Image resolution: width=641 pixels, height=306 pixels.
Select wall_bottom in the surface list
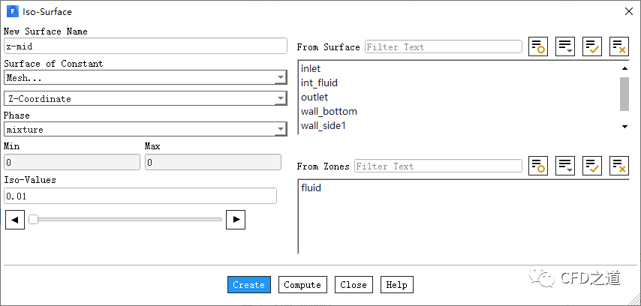pos(329,112)
